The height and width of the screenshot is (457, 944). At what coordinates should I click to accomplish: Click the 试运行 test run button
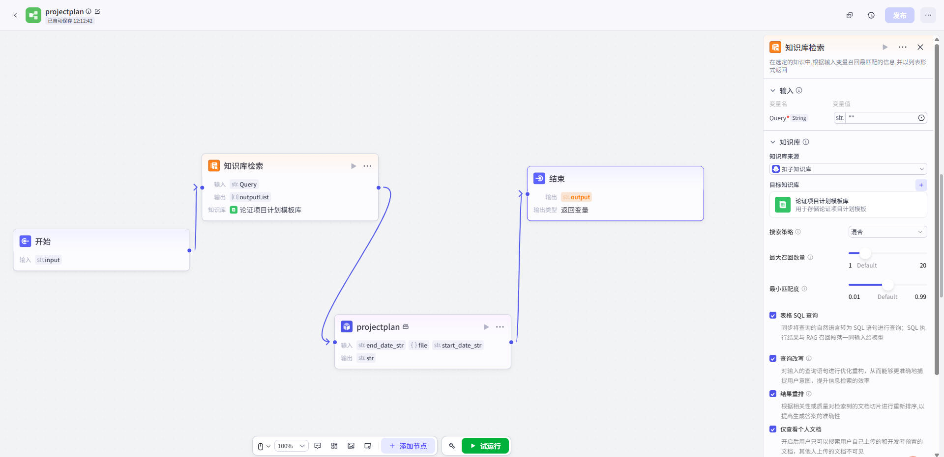[x=485, y=446]
